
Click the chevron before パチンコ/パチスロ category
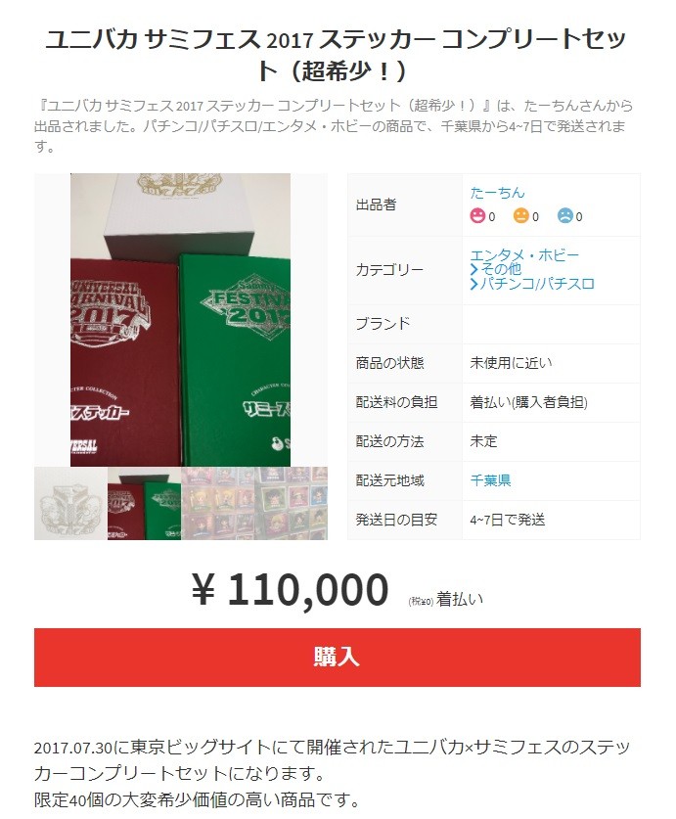tap(473, 284)
